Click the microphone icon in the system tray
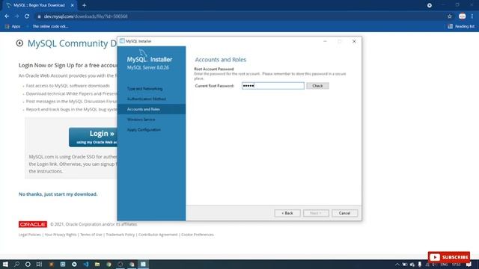 (x=420, y=265)
